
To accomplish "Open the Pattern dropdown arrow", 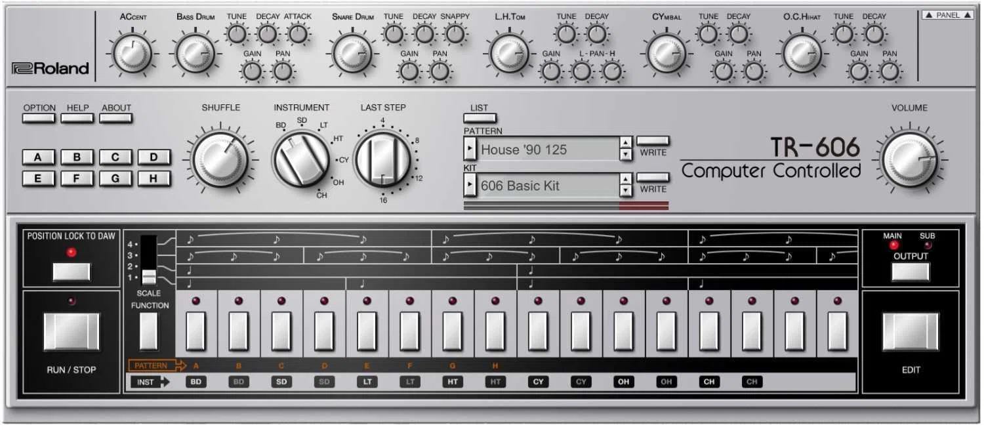I will click(x=470, y=149).
